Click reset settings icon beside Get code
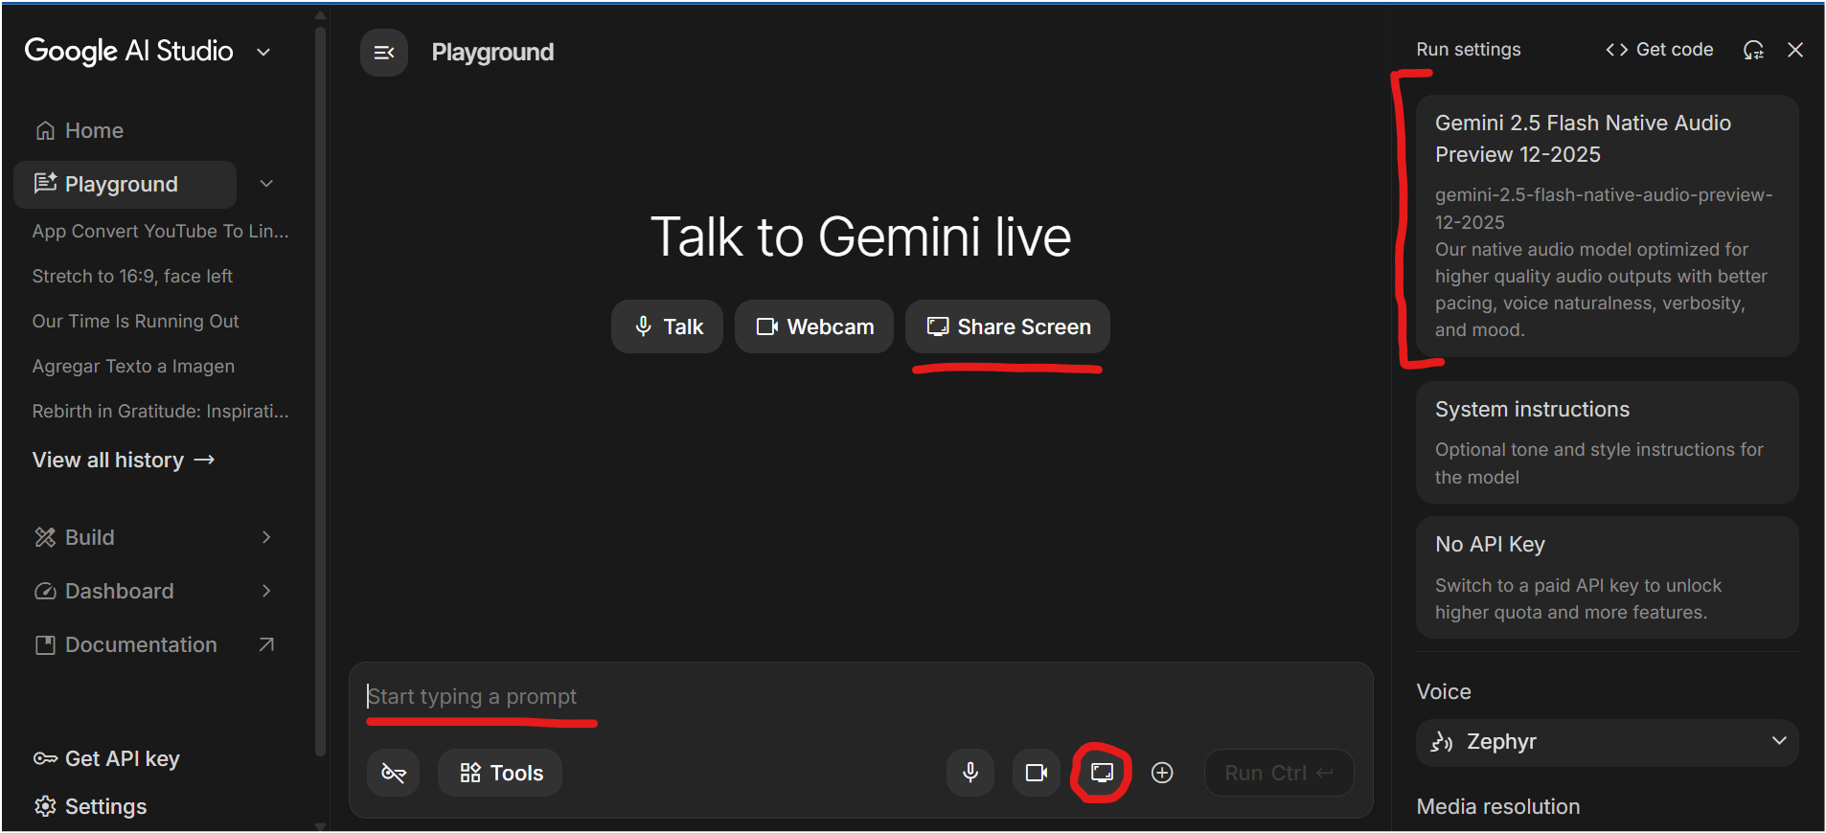The image size is (1826, 833). click(x=1753, y=50)
